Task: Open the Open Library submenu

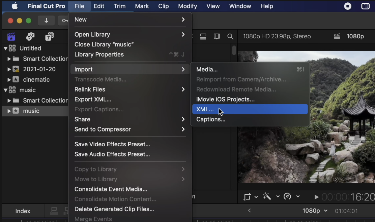Action: click(x=130, y=35)
